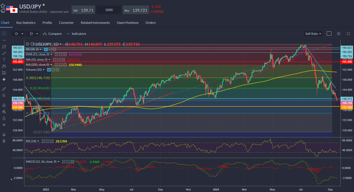
Task: Click the zoom-in magnifier tool
Action: pyautogui.click(x=4, y=95)
